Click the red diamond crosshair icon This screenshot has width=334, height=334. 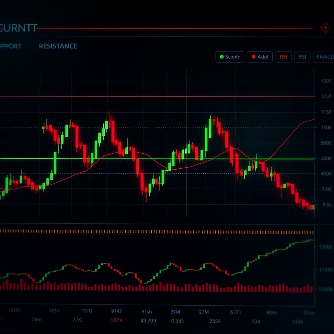pyautogui.click(x=325, y=28)
